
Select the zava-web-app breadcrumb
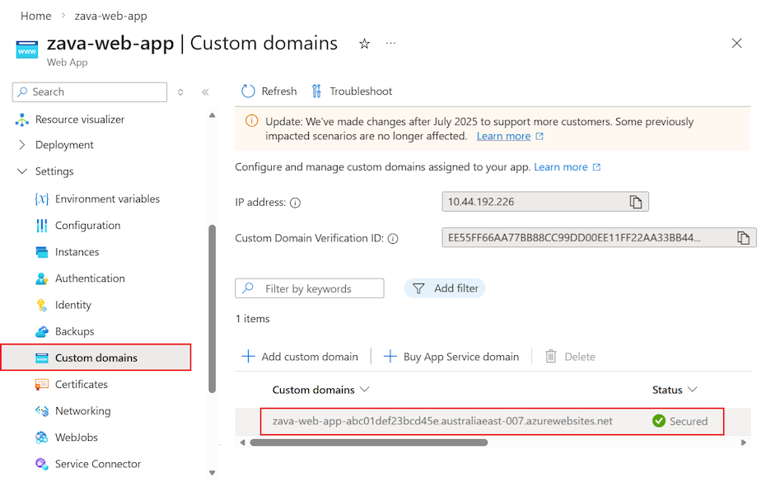(110, 15)
